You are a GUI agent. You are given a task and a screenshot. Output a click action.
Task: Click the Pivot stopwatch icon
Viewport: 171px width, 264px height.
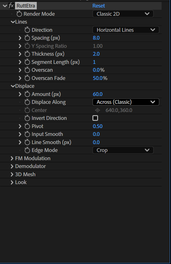(27, 126)
